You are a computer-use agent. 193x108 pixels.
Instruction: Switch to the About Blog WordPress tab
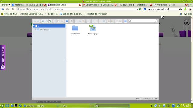point(134,5)
